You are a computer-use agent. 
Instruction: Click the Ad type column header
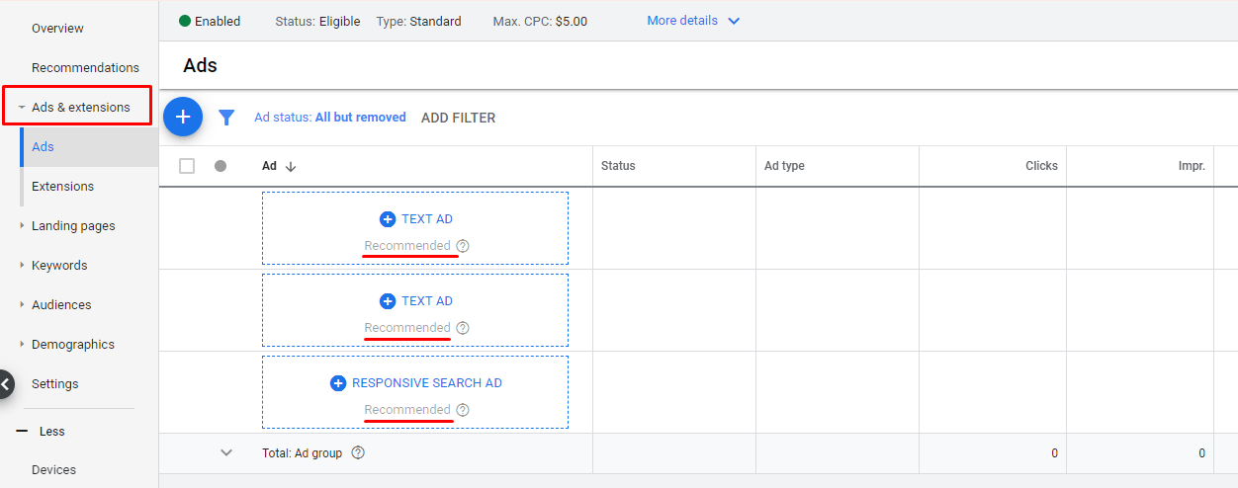pos(784,166)
